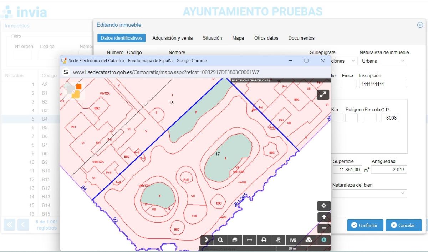Open the Naturaleza de inmueble dropdown
The image size is (428, 252).
(x=383, y=61)
